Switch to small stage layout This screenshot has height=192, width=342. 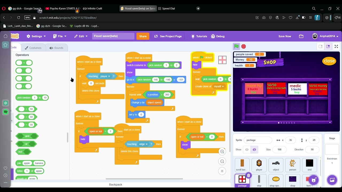[321, 46]
